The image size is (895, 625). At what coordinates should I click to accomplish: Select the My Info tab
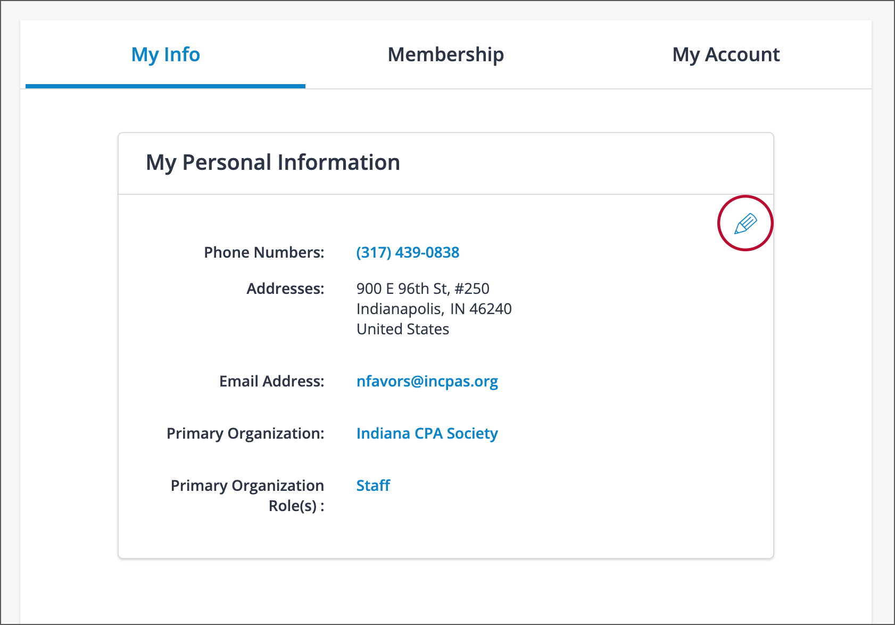[165, 55]
